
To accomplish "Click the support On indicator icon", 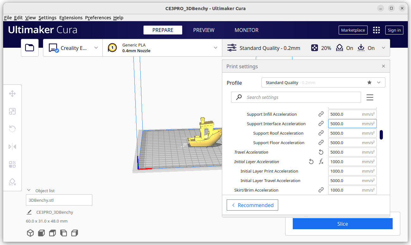I will pyautogui.click(x=340, y=48).
